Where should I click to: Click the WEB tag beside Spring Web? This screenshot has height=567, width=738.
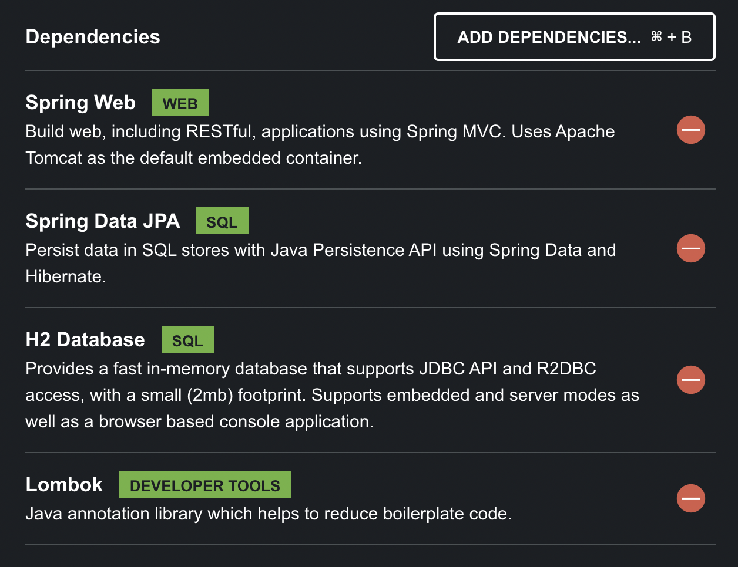tap(180, 103)
